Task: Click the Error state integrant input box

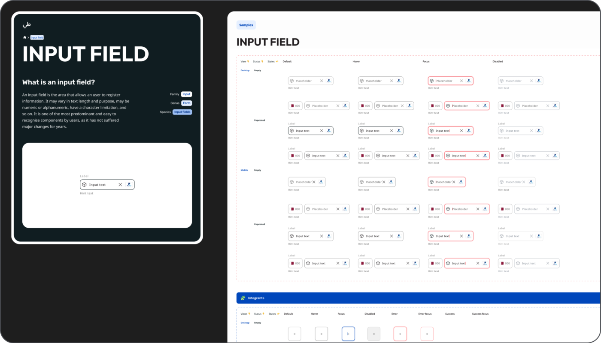Action: (400, 334)
